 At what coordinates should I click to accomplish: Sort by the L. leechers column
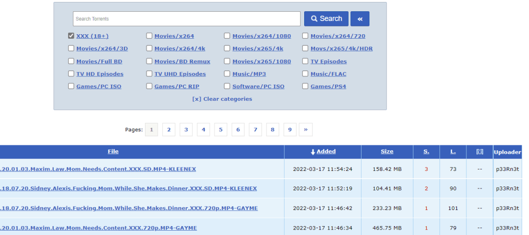coord(453,151)
